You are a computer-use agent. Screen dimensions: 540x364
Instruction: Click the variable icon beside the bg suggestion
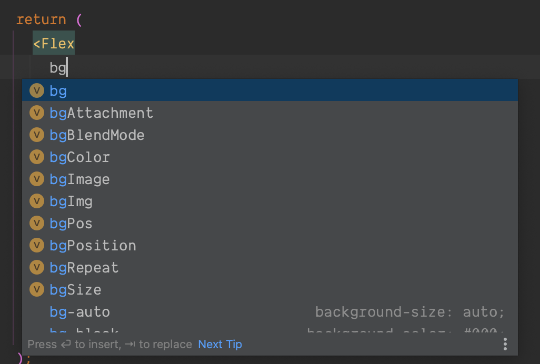click(x=36, y=90)
